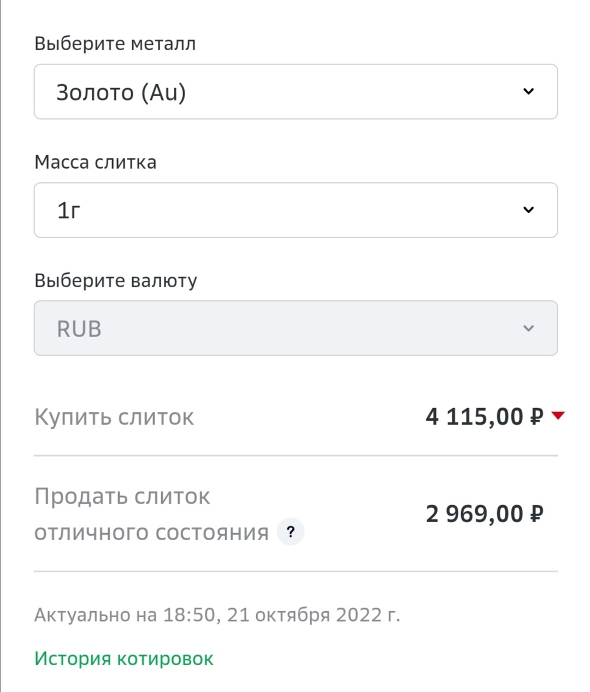Image resolution: width=590 pixels, height=692 pixels.
Task: Click the chevron arrow in the mass selector
Action: click(528, 210)
